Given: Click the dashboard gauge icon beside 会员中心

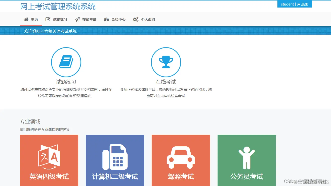Looking at the screenshot, I should (106, 19).
